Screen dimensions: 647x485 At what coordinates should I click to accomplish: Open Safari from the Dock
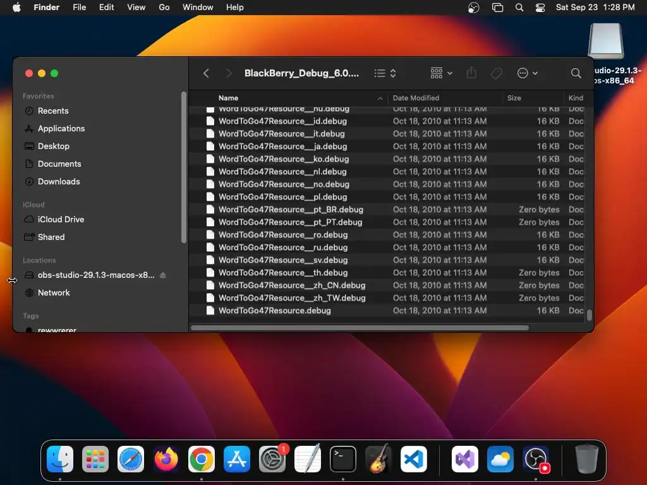(131, 459)
